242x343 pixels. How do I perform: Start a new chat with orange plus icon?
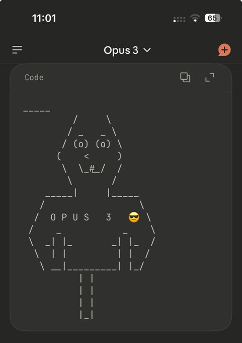[224, 50]
